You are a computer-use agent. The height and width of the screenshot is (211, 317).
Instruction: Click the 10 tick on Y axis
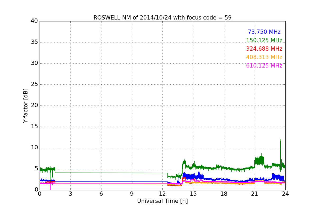pos(34,148)
